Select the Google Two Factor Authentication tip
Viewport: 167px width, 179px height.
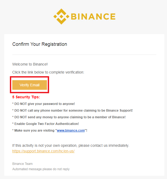(x=46, y=124)
